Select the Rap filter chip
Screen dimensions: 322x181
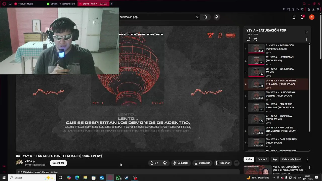(275, 159)
